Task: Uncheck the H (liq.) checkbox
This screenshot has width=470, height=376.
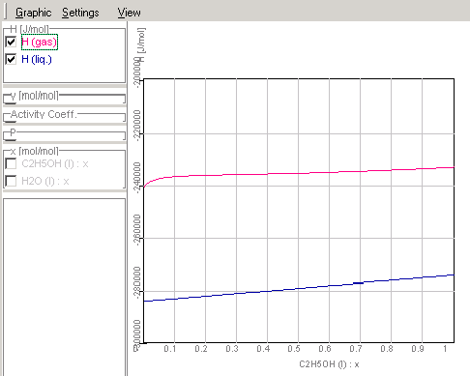Action: point(11,59)
